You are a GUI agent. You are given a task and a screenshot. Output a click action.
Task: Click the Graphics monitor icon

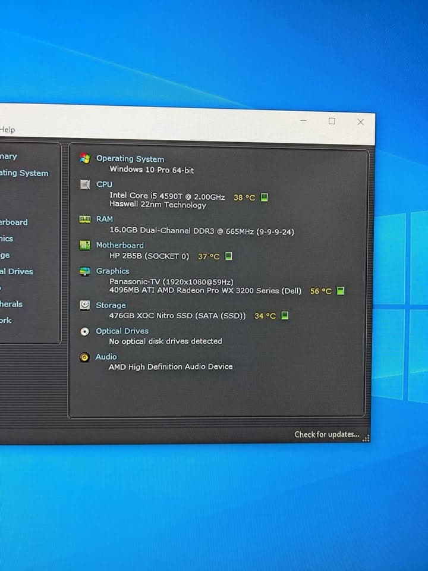pyautogui.click(x=85, y=271)
